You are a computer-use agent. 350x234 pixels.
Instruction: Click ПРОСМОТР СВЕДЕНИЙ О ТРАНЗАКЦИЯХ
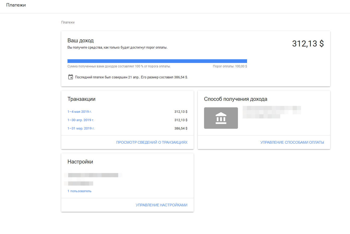152,142
